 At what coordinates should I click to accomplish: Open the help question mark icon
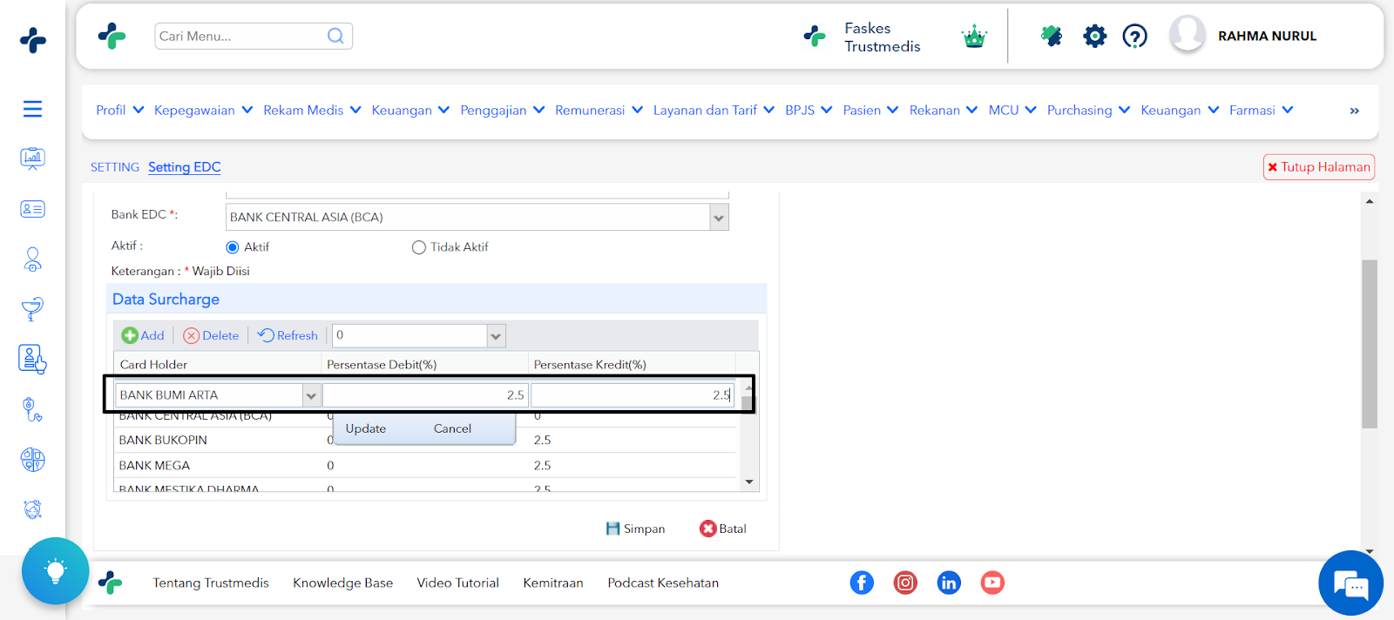point(1134,36)
